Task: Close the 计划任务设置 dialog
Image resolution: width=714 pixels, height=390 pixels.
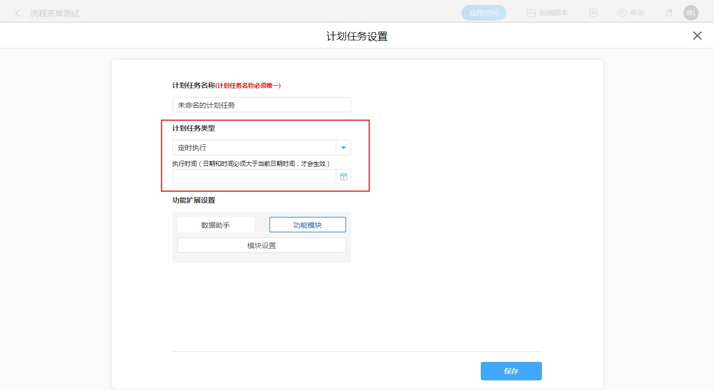Action: [x=697, y=36]
